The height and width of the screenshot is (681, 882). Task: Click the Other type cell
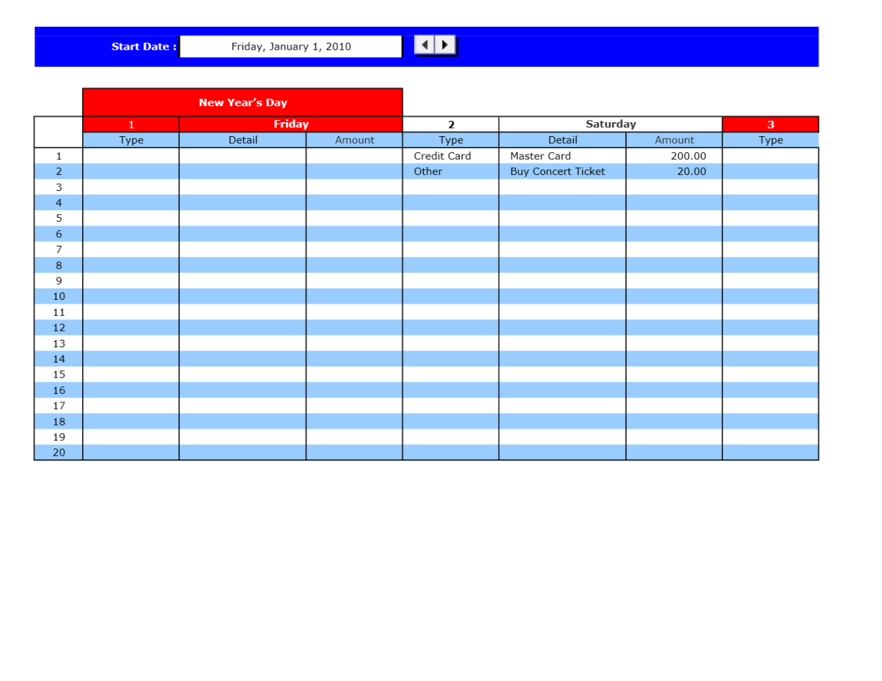point(450,171)
